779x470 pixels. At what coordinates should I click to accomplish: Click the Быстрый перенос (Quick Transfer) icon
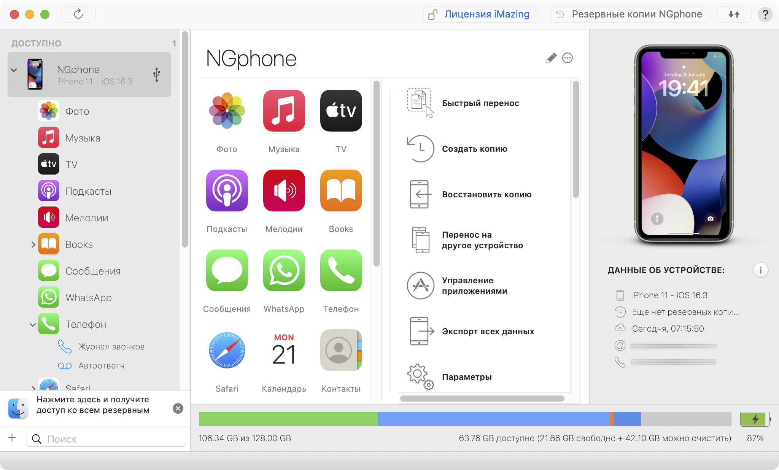pyautogui.click(x=420, y=103)
